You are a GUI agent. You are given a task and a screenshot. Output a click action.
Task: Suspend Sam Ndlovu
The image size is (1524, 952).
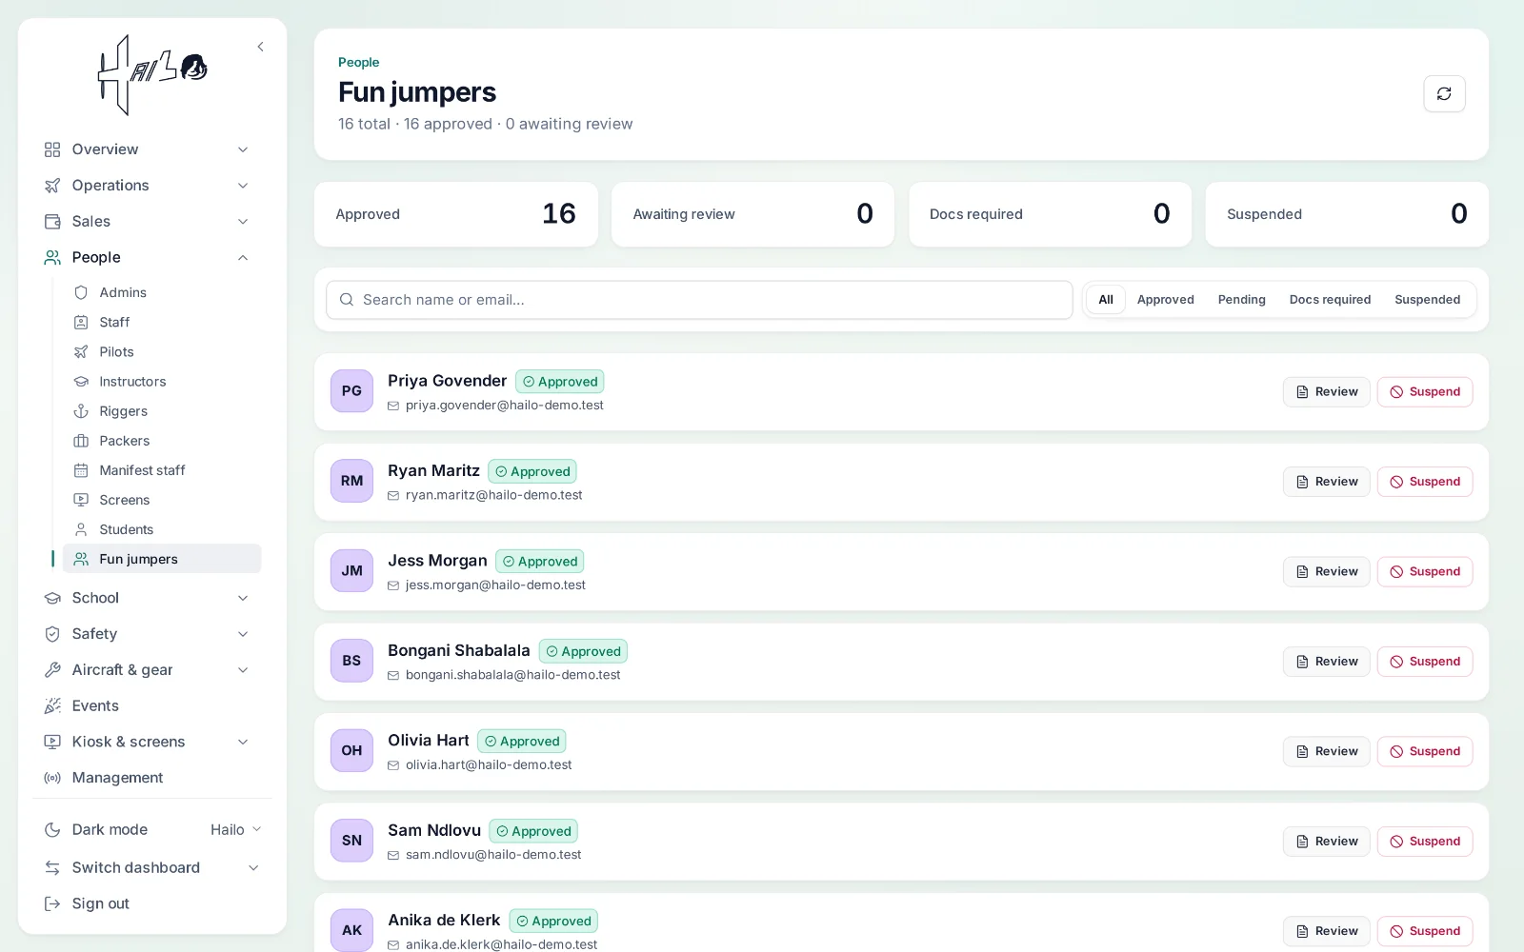point(1425,842)
